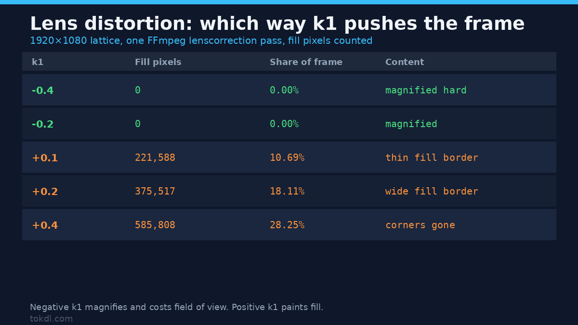Select the -0.2 k1 row value
This screenshot has width=578, height=325.
42,124
